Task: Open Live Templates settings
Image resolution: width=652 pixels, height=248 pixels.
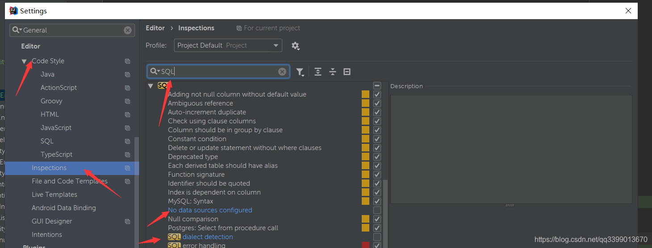Action: [54, 195]
